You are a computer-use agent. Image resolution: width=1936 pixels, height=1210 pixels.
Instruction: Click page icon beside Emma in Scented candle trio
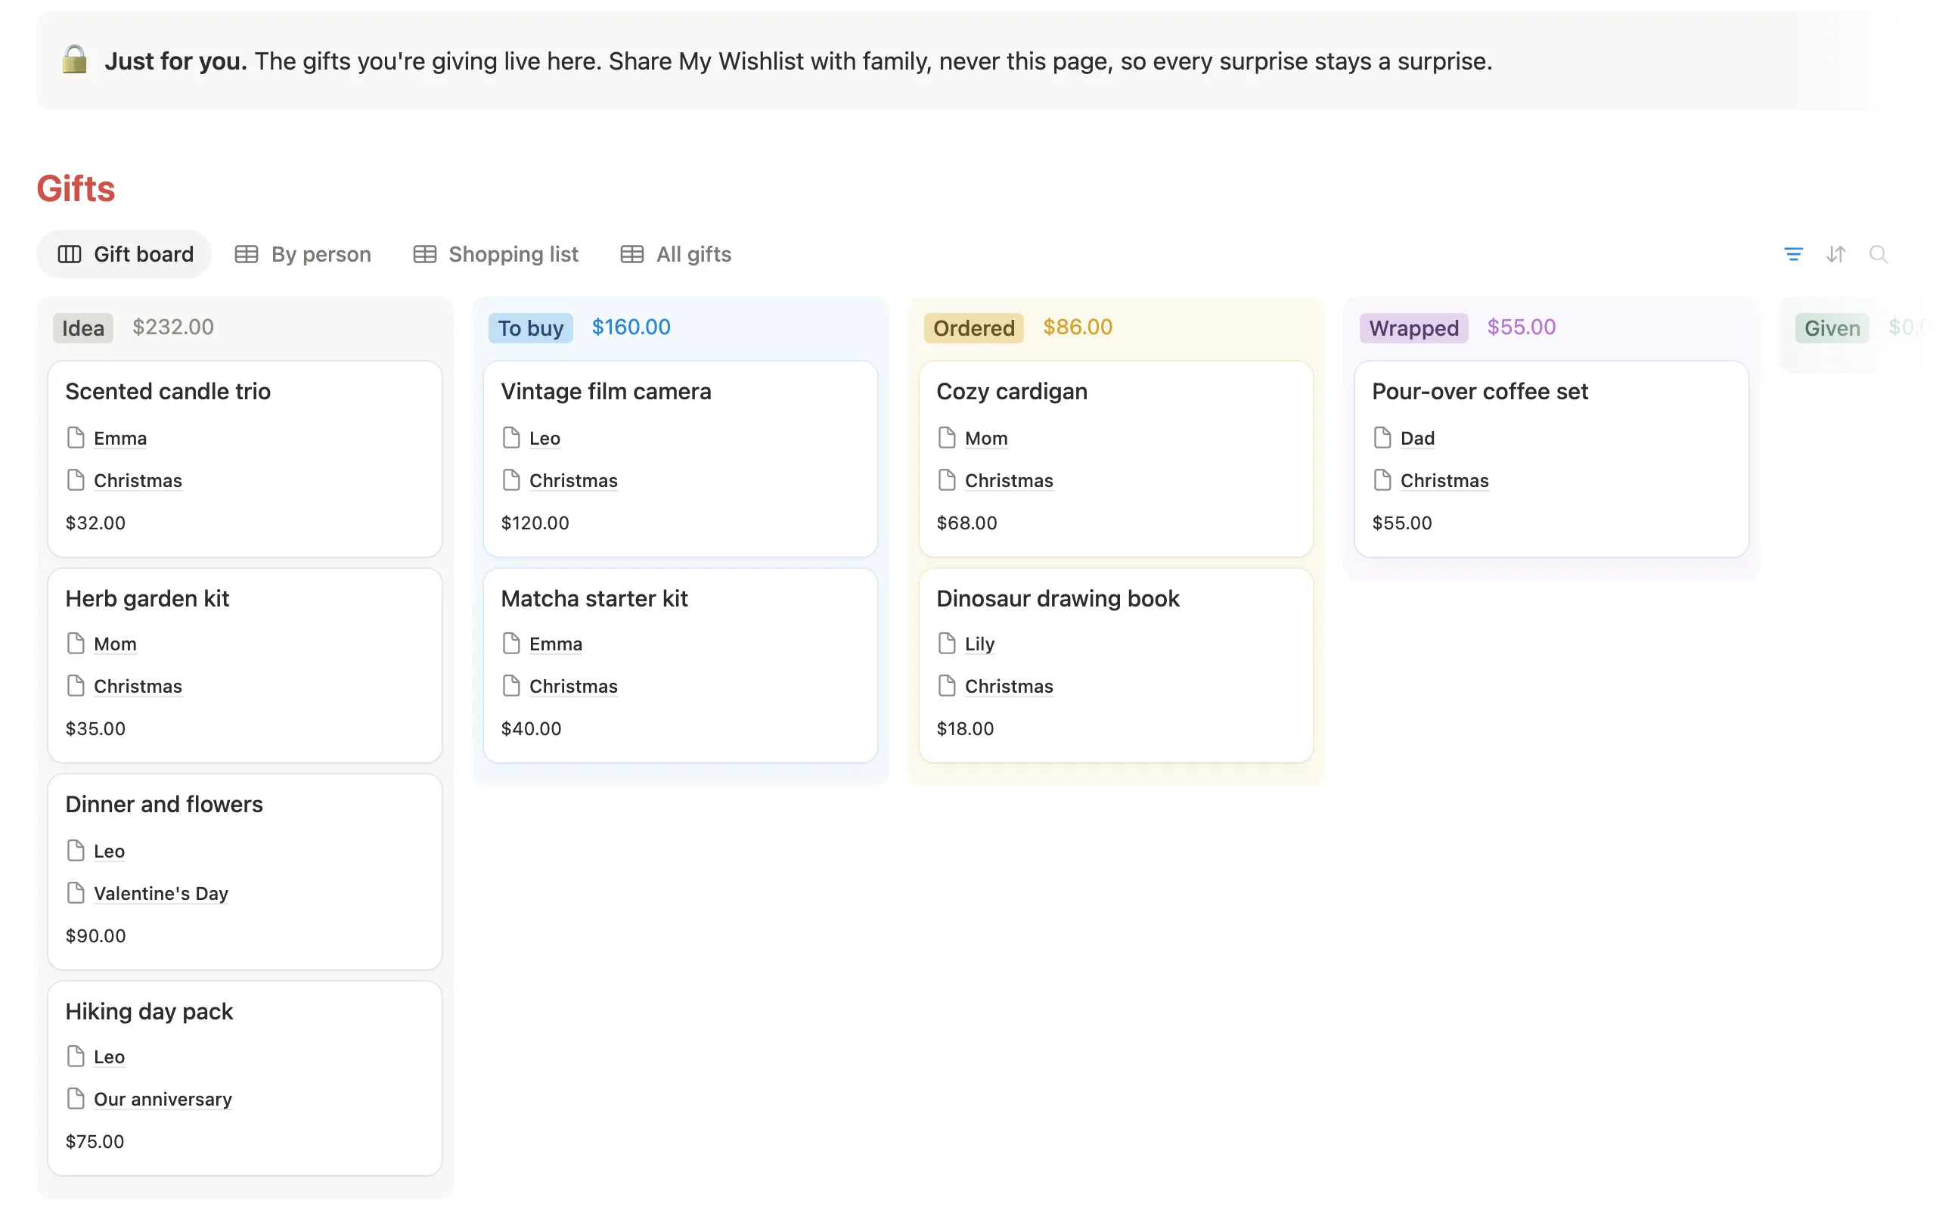(x=76, y=438)
